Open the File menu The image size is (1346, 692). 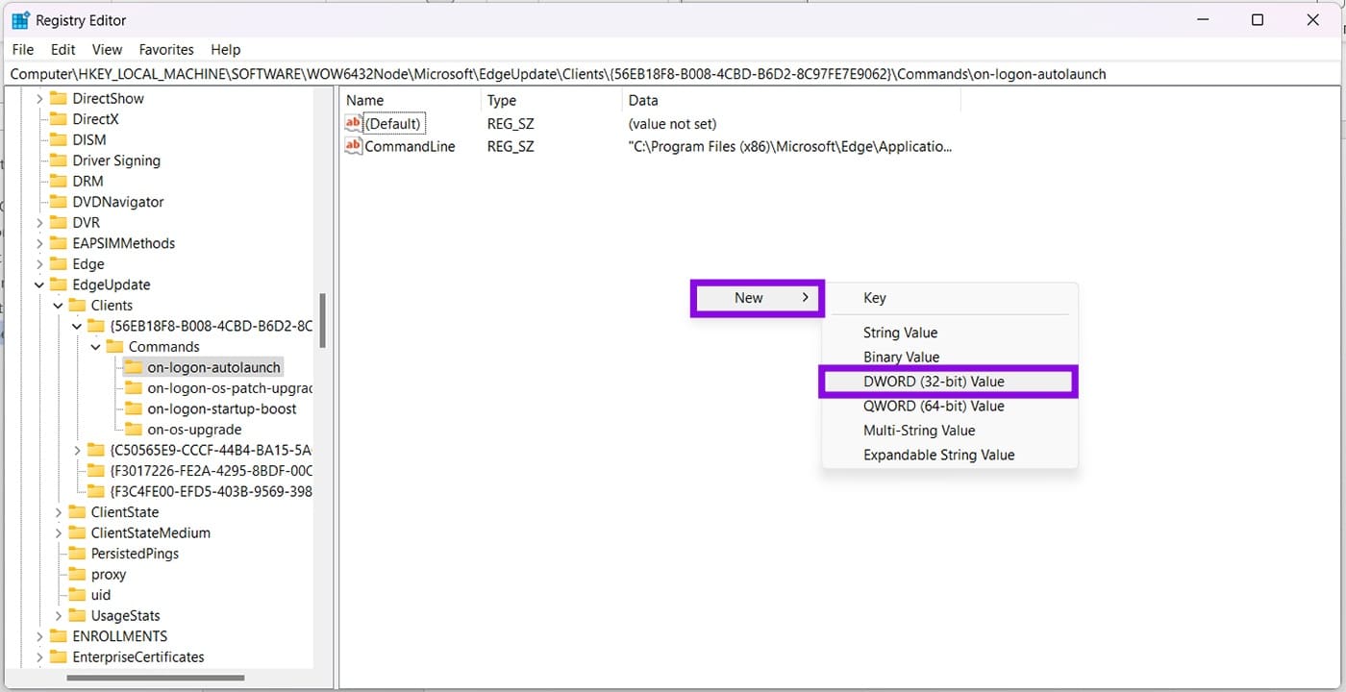23,49
